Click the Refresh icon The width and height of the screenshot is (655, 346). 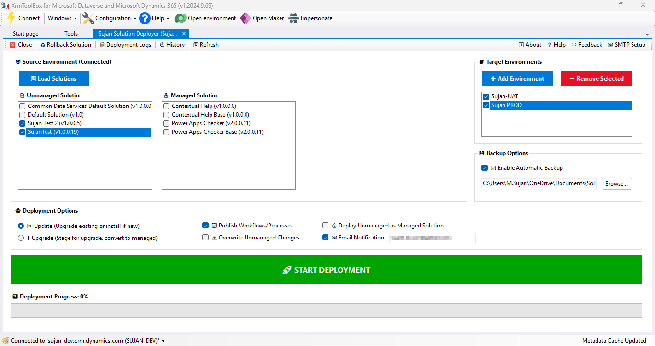(x=196, y=45)
